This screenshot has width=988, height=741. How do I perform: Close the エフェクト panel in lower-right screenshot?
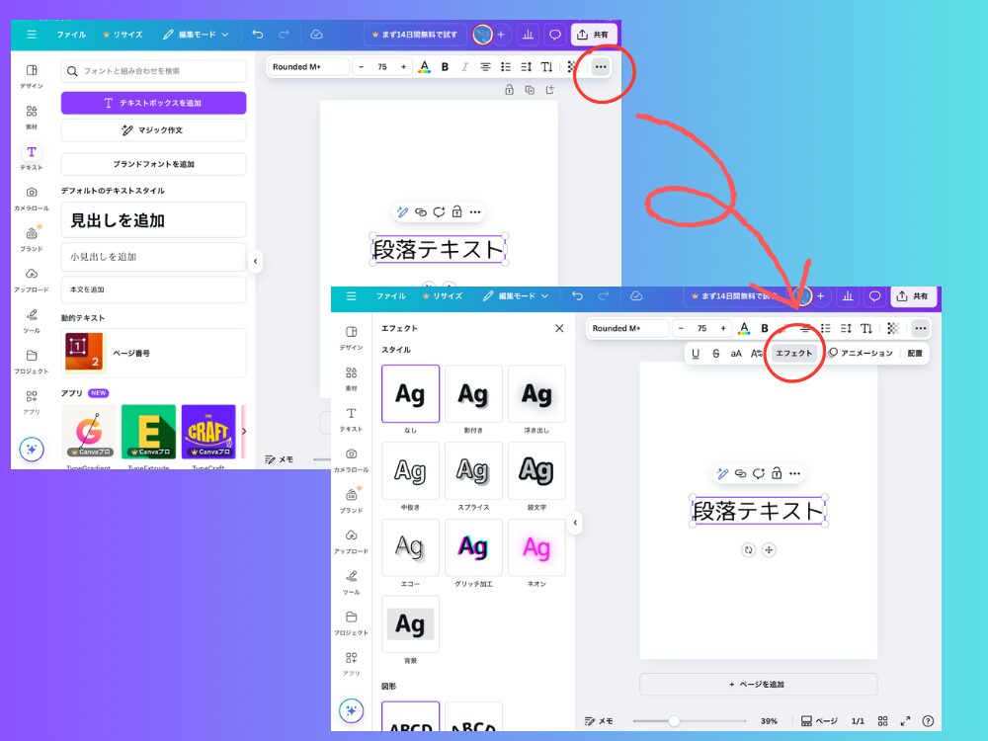tap(559, 328)
